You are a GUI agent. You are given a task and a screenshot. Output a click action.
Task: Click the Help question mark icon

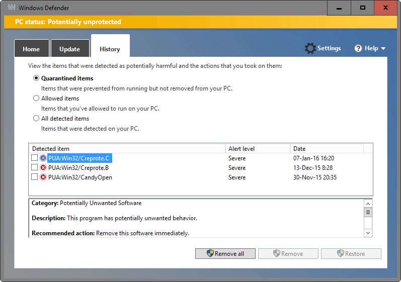click(x=358, y=48)
